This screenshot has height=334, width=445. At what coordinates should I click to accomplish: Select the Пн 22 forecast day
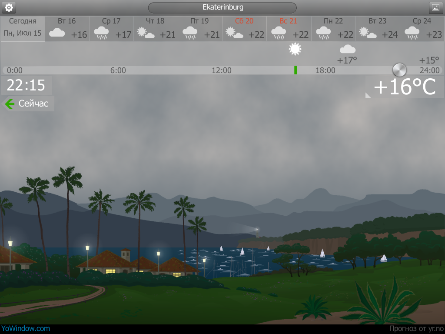pyautogui.click(x=333, y=28)
